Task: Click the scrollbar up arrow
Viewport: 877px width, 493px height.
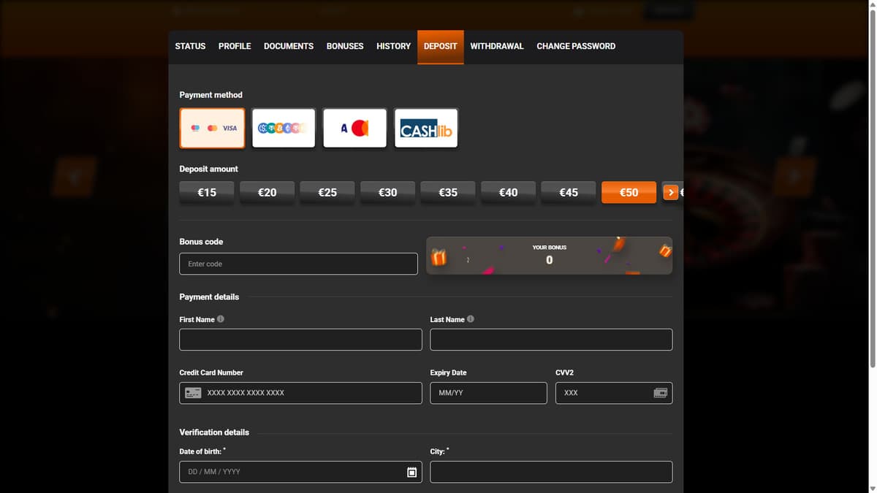Action: 872,4
